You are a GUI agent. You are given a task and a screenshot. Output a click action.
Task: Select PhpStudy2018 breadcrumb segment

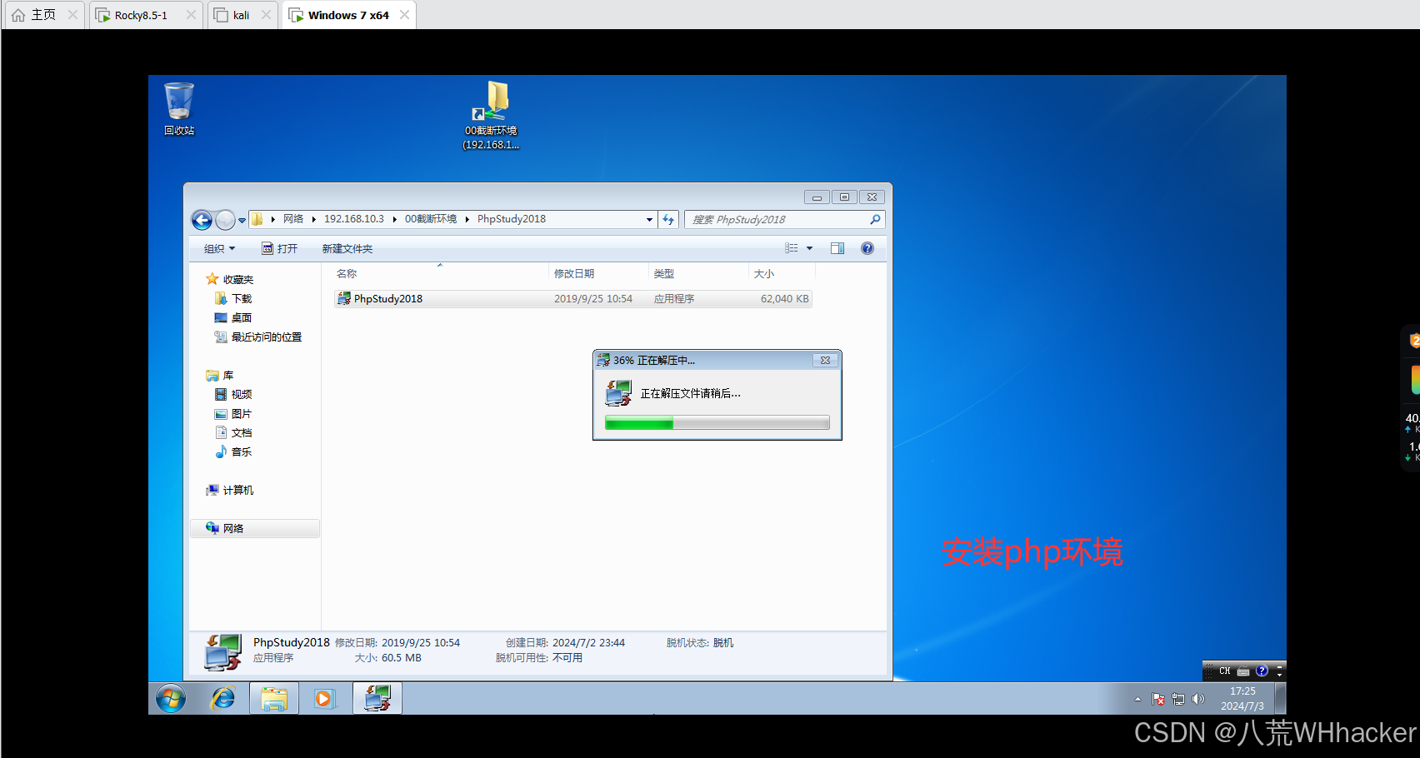tap(512, 219)
